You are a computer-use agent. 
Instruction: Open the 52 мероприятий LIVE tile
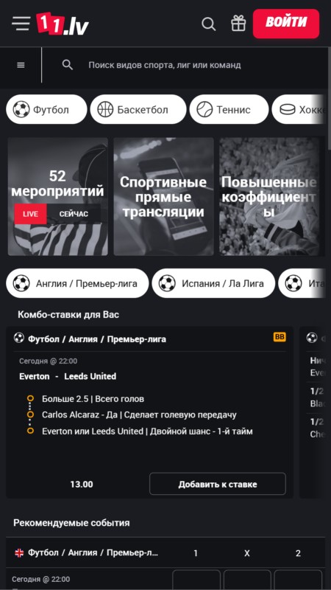coord(58,196)
